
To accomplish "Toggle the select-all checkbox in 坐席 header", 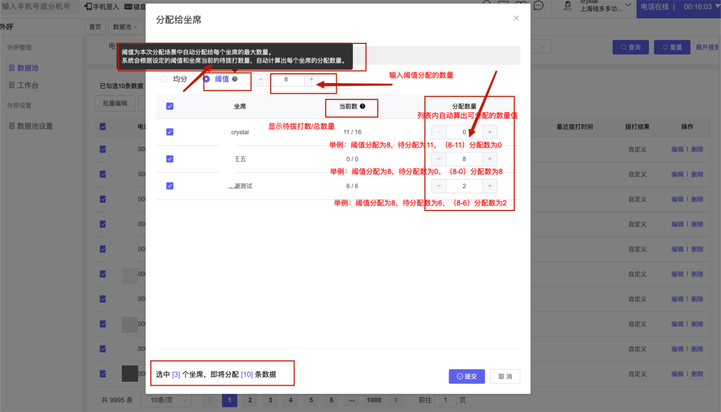I will pyautogui.click(x=169, y=106).
